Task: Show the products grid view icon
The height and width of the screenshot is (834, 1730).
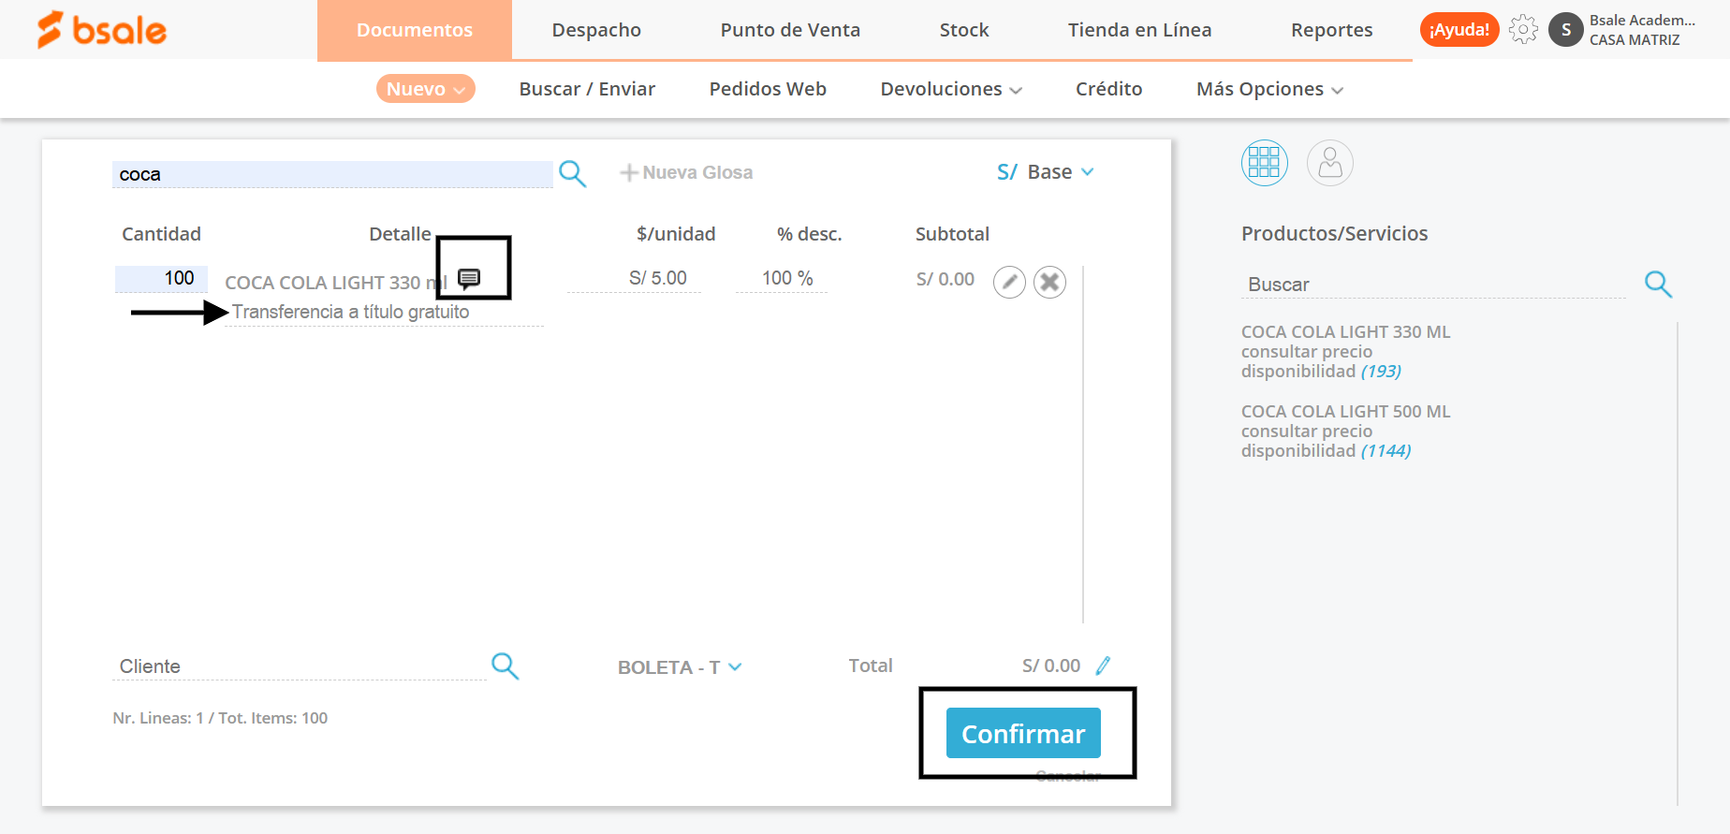Action: point(1264,163)
